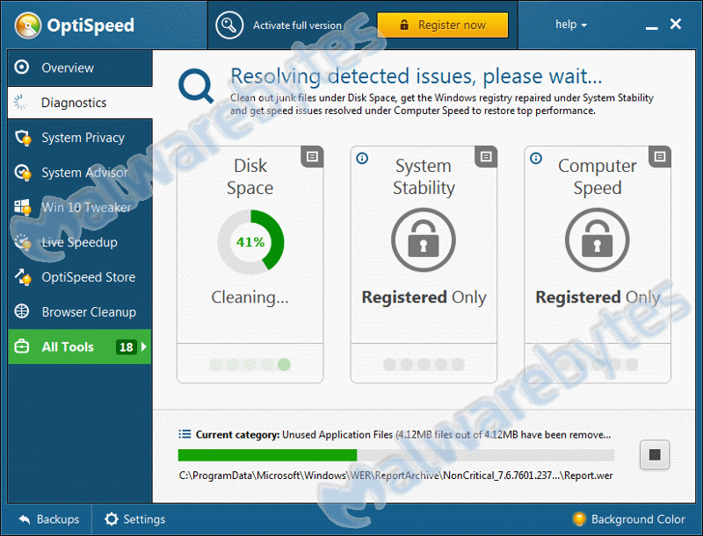This screenshot has height=536, width=703.
Task: Click the Live Speedup icon
Action: pyautogui.click(x=23, y=242)
